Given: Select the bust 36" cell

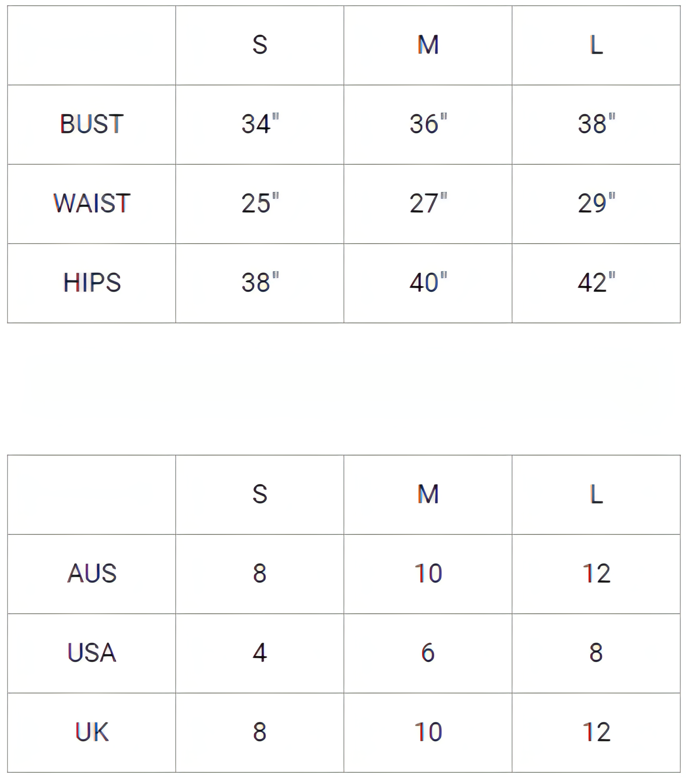Looking at the screenshot, I should pyautogui.click(x=428, y=124).
